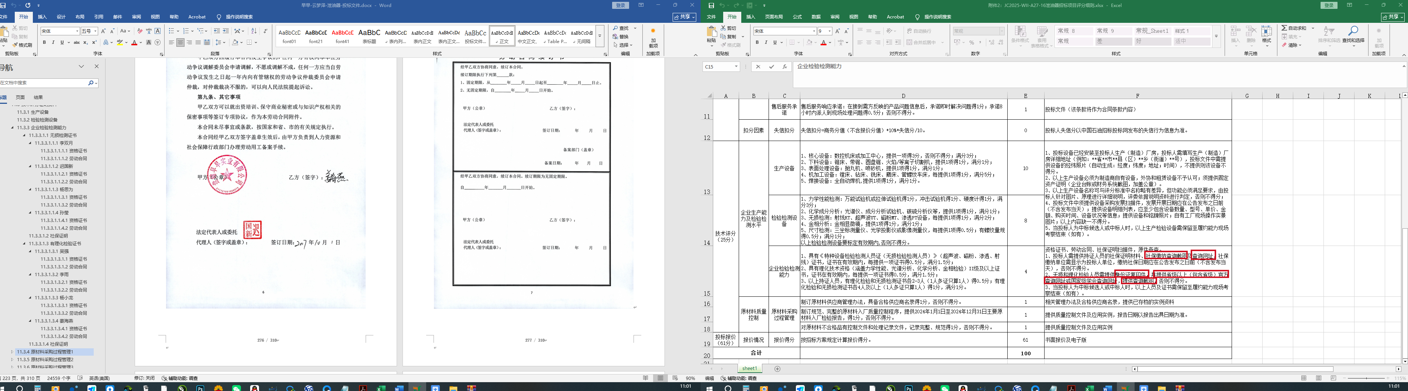This screenshot has width=1408, height=391.
Task: Switch navigation pane to 页面 tab
Action: (20, 98)
